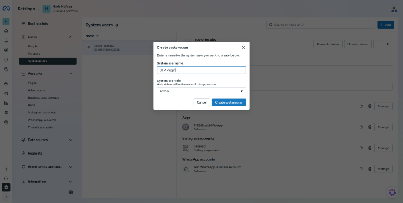
Task: Toggle the sidebar collapse panel icon
Action: [71, 192]
